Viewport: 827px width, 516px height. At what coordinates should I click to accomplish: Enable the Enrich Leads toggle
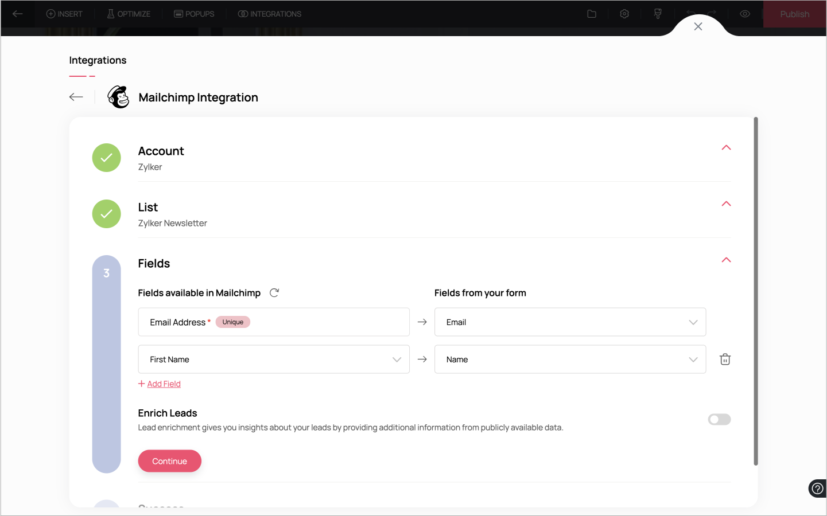[719, 420]
